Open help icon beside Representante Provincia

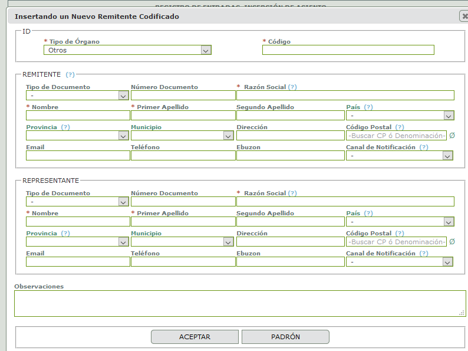coord(65,233)
